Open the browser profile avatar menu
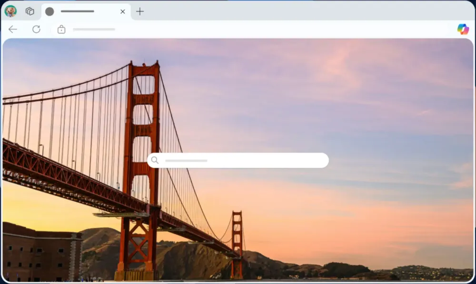Image resolution: width=476 pixels, height=284 pixels. pyautogui.click(x=10, y=11)
